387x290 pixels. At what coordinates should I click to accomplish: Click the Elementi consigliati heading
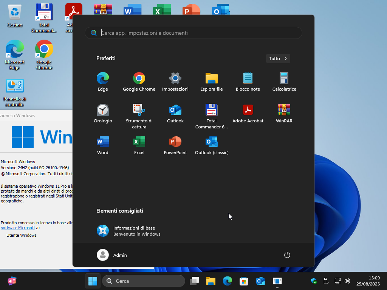point(120,211)
